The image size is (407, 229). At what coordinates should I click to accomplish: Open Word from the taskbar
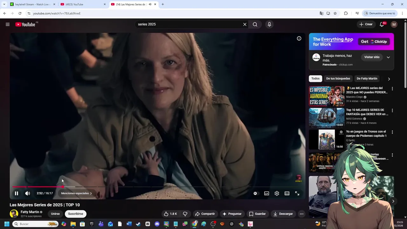point(129,224)
